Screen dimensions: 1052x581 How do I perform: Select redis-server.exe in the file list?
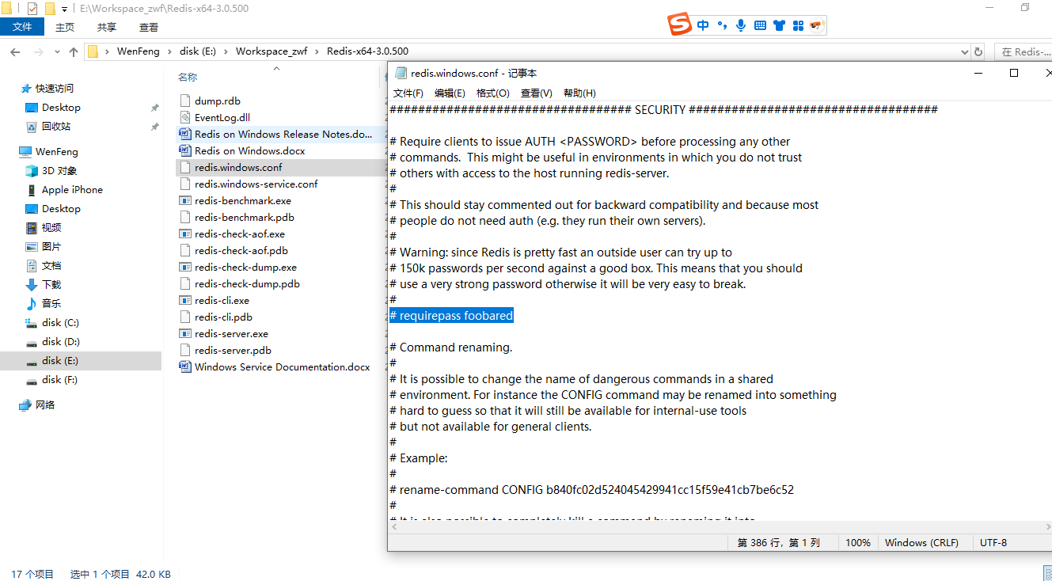231,334
